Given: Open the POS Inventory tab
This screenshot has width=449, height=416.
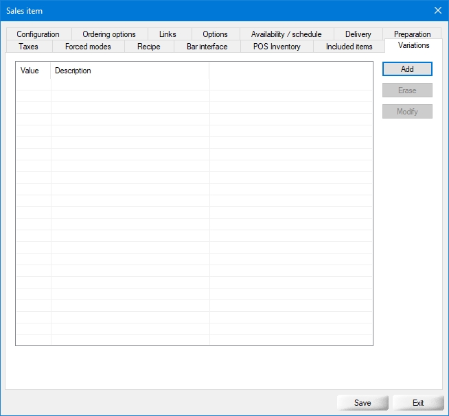Looking at the screenshot, I should coord(277,47).
